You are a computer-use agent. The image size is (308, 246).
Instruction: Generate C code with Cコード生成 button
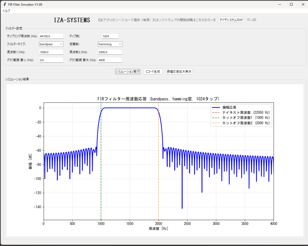153,72
